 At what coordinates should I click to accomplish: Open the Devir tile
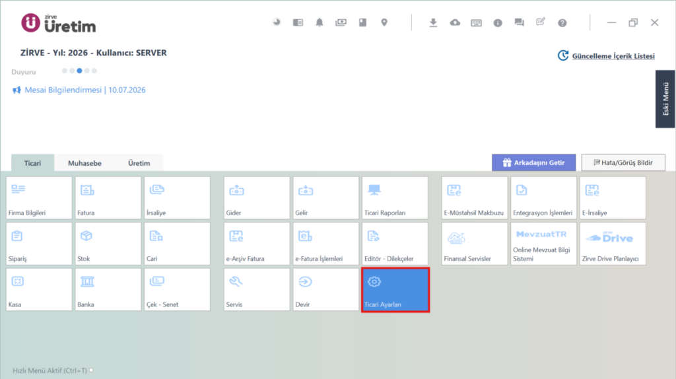tap(326, 289)
